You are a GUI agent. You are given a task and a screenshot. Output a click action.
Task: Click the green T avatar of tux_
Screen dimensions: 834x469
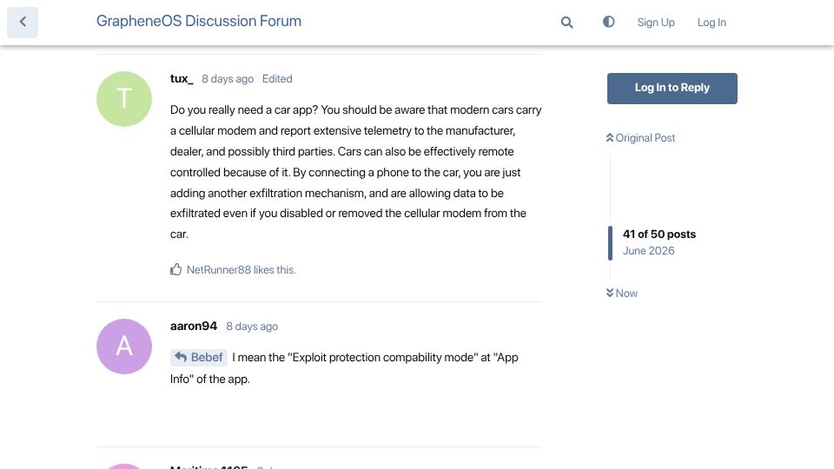[x=124, y=99]
